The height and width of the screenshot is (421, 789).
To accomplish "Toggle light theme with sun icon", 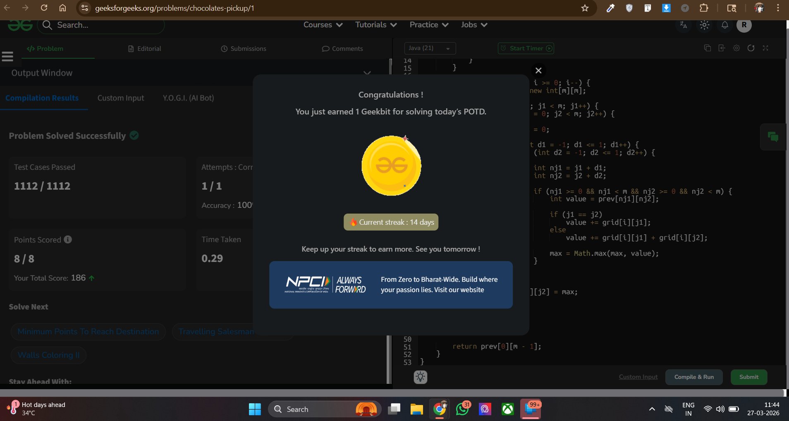I will 705,25.
